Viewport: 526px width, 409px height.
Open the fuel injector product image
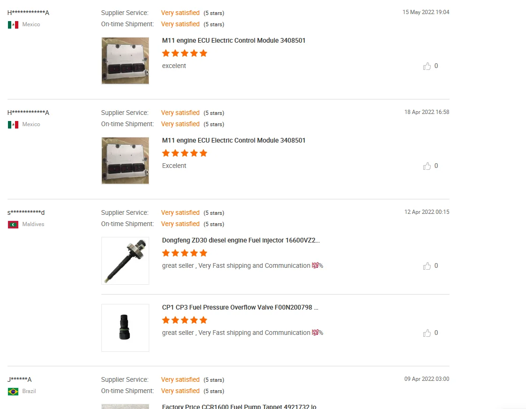pyautogui.click(x=125, y=261)
